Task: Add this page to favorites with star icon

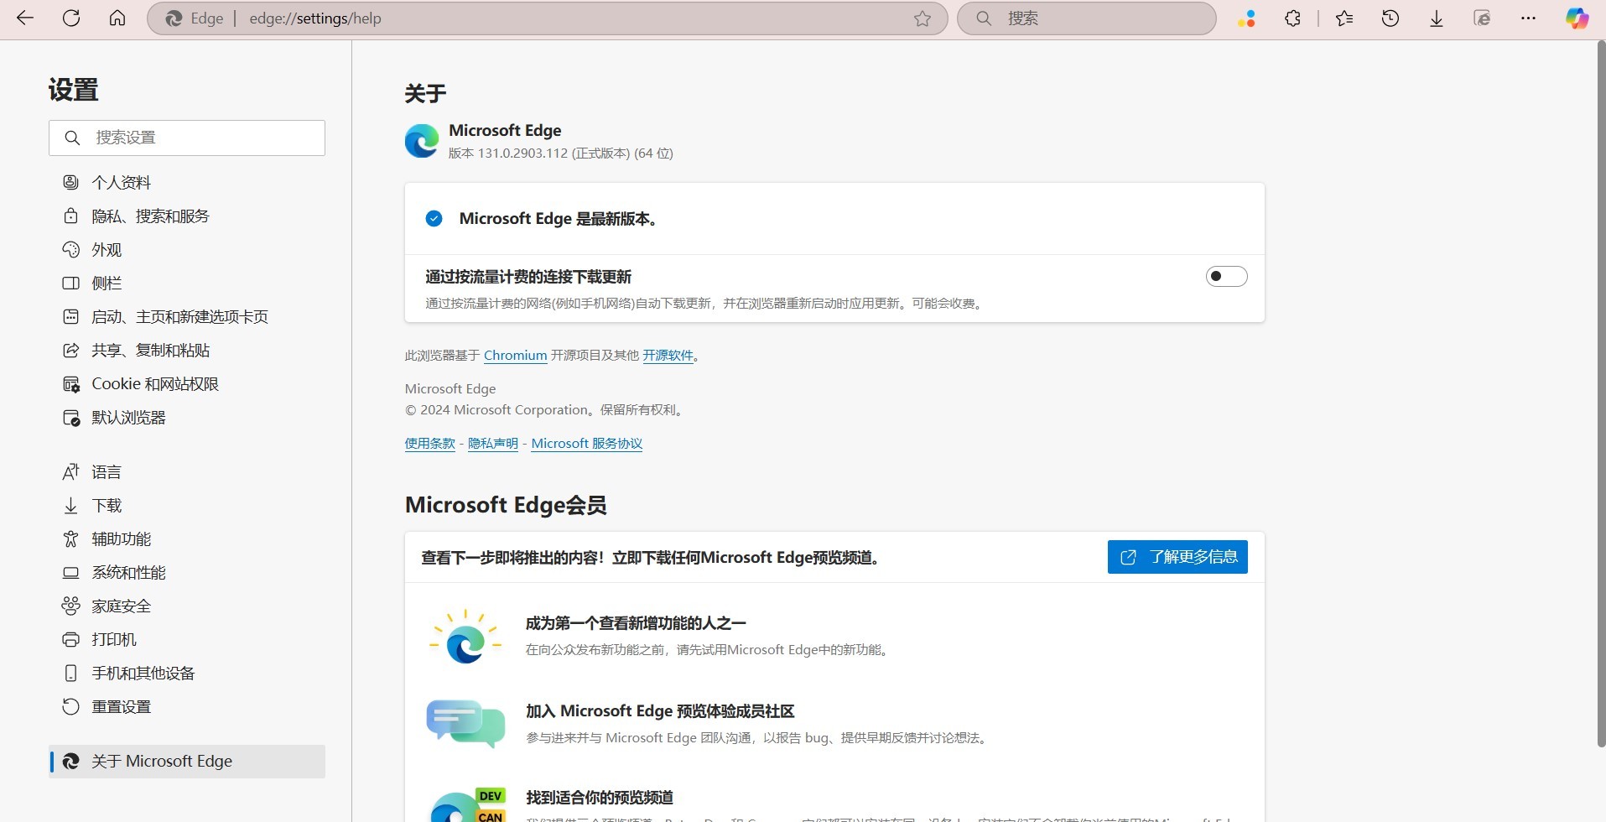Action: pyautogui.click(x=923, y=18)
